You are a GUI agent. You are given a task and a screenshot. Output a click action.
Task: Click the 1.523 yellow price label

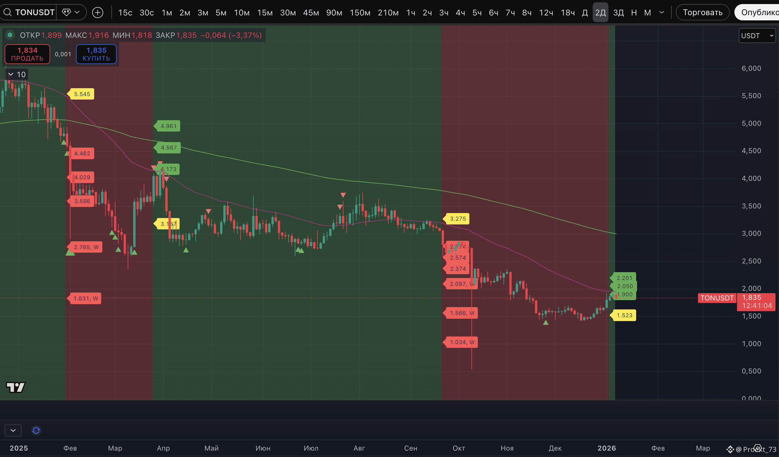tap(624, 315)
